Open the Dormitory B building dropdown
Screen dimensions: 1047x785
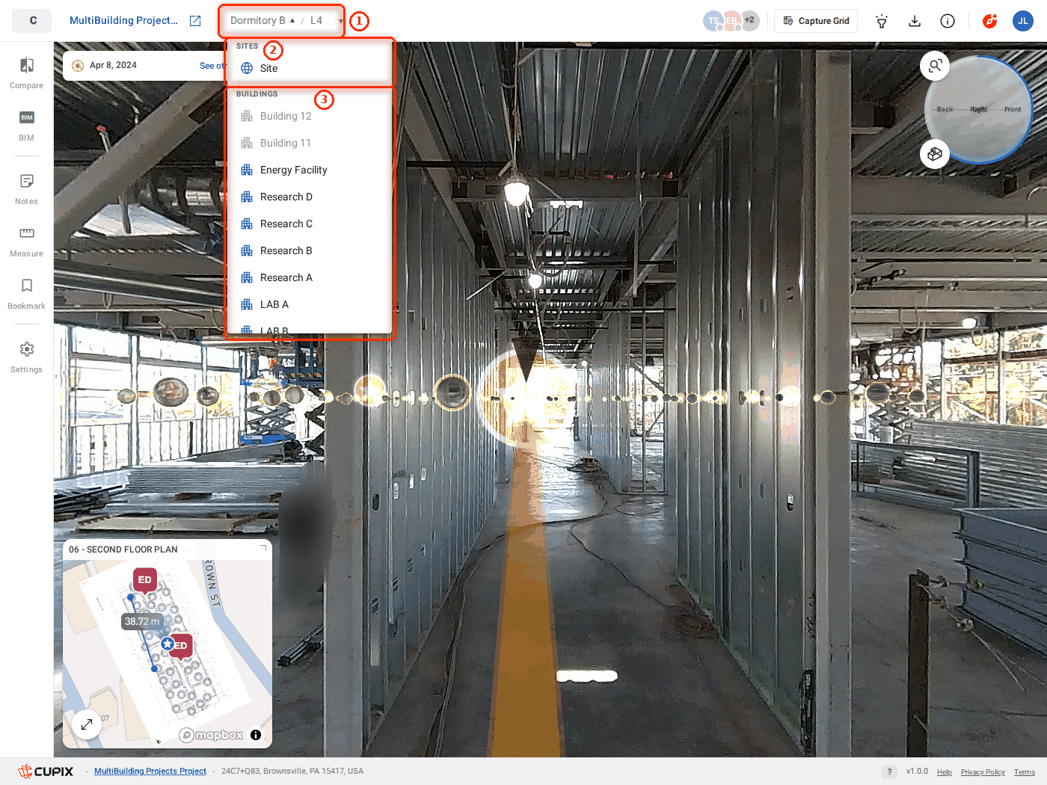(x=262, y=21)
